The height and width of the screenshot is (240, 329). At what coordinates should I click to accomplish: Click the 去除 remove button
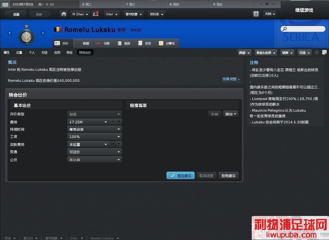(214, 114)
